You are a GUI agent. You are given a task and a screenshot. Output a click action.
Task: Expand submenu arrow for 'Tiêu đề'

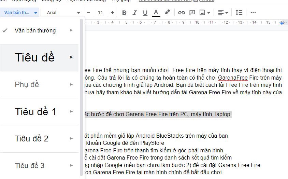pos(71,57)
